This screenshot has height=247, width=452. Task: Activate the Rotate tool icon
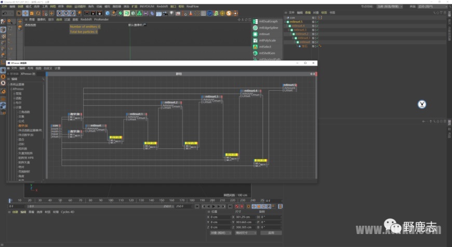click(x=38, y=13)
